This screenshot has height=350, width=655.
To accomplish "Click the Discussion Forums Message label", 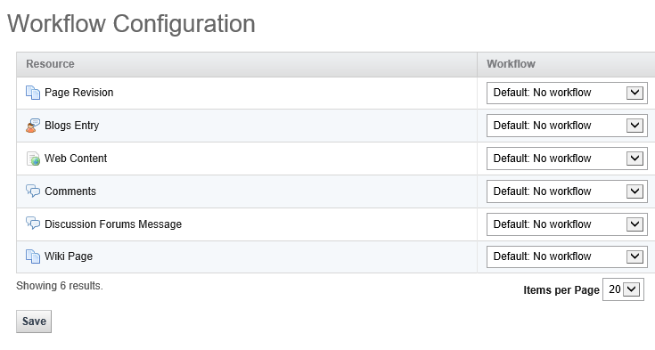I will click(113, 224).
